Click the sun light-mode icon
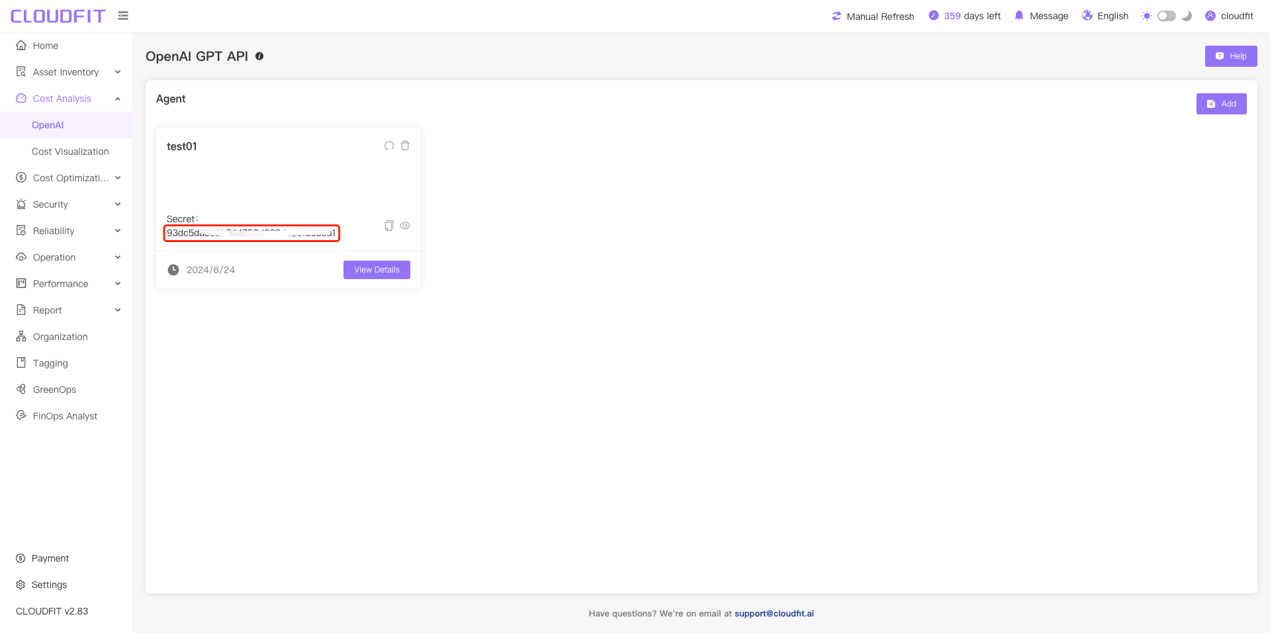The image size is (1270, 633). 1147,16
